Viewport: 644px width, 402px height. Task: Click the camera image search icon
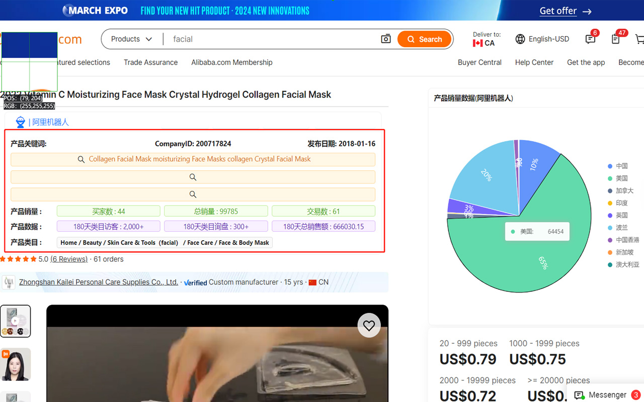[x=386, y=39]
